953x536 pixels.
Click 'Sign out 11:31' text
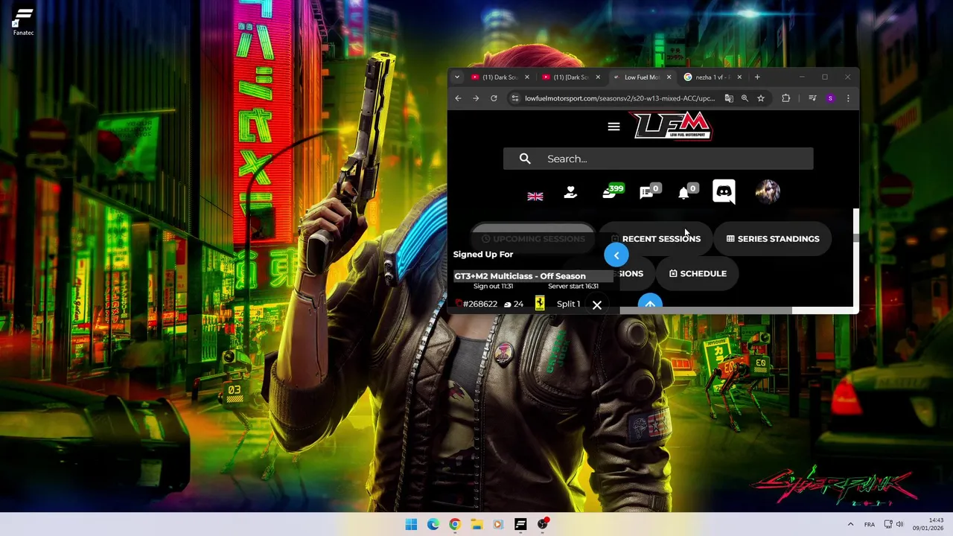point(493,286)
